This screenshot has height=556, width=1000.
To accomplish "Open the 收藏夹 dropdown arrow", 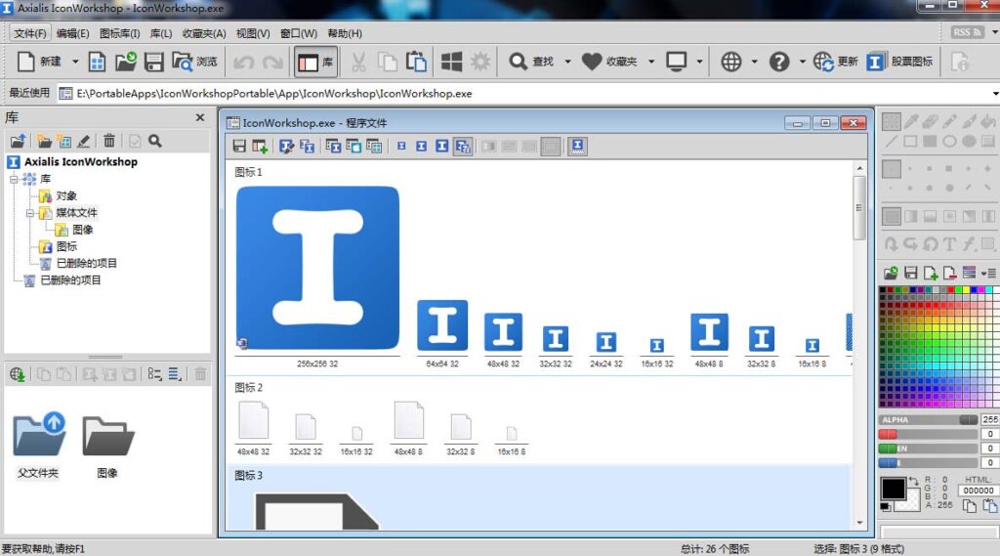I will pyautogui.click(x=651, y=62).
